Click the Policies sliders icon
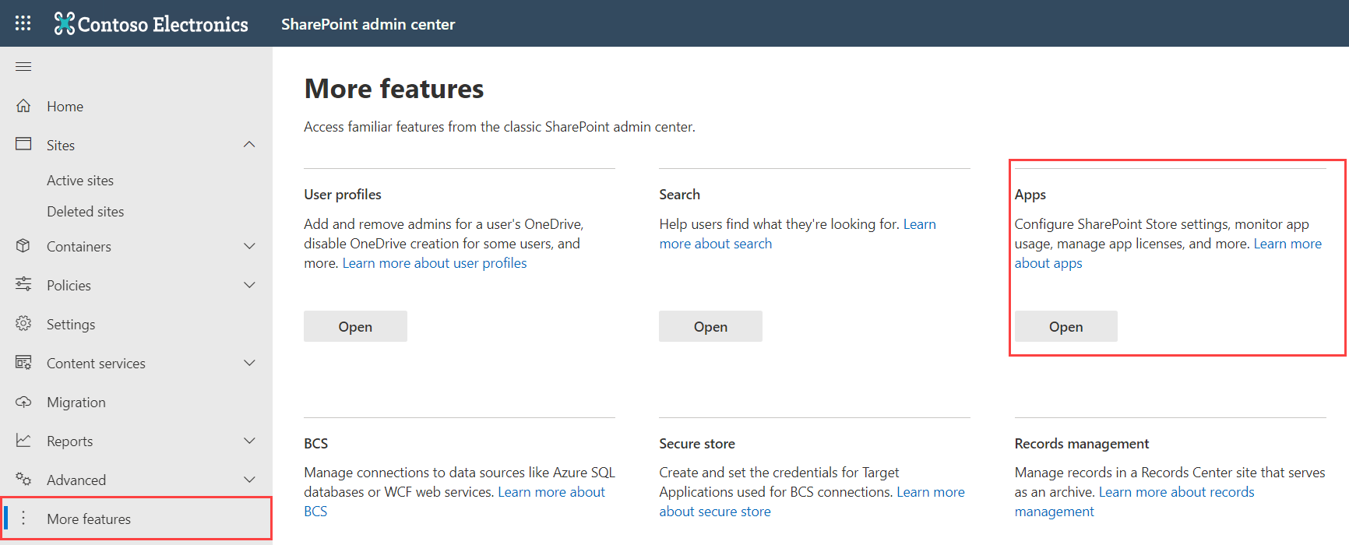The image size is (1349, 545). [x=23, y=284]
